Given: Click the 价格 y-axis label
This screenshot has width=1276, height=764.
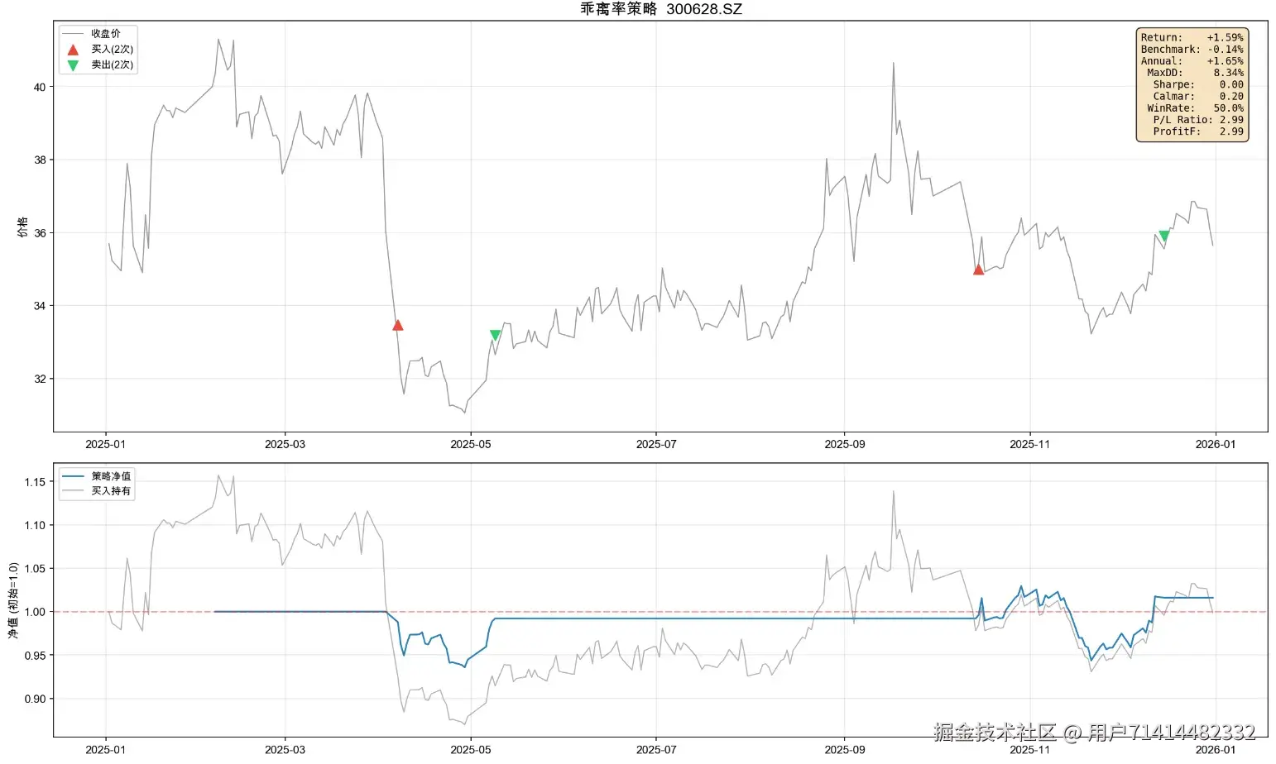Looking at the screenshot, I should point(22,227).
